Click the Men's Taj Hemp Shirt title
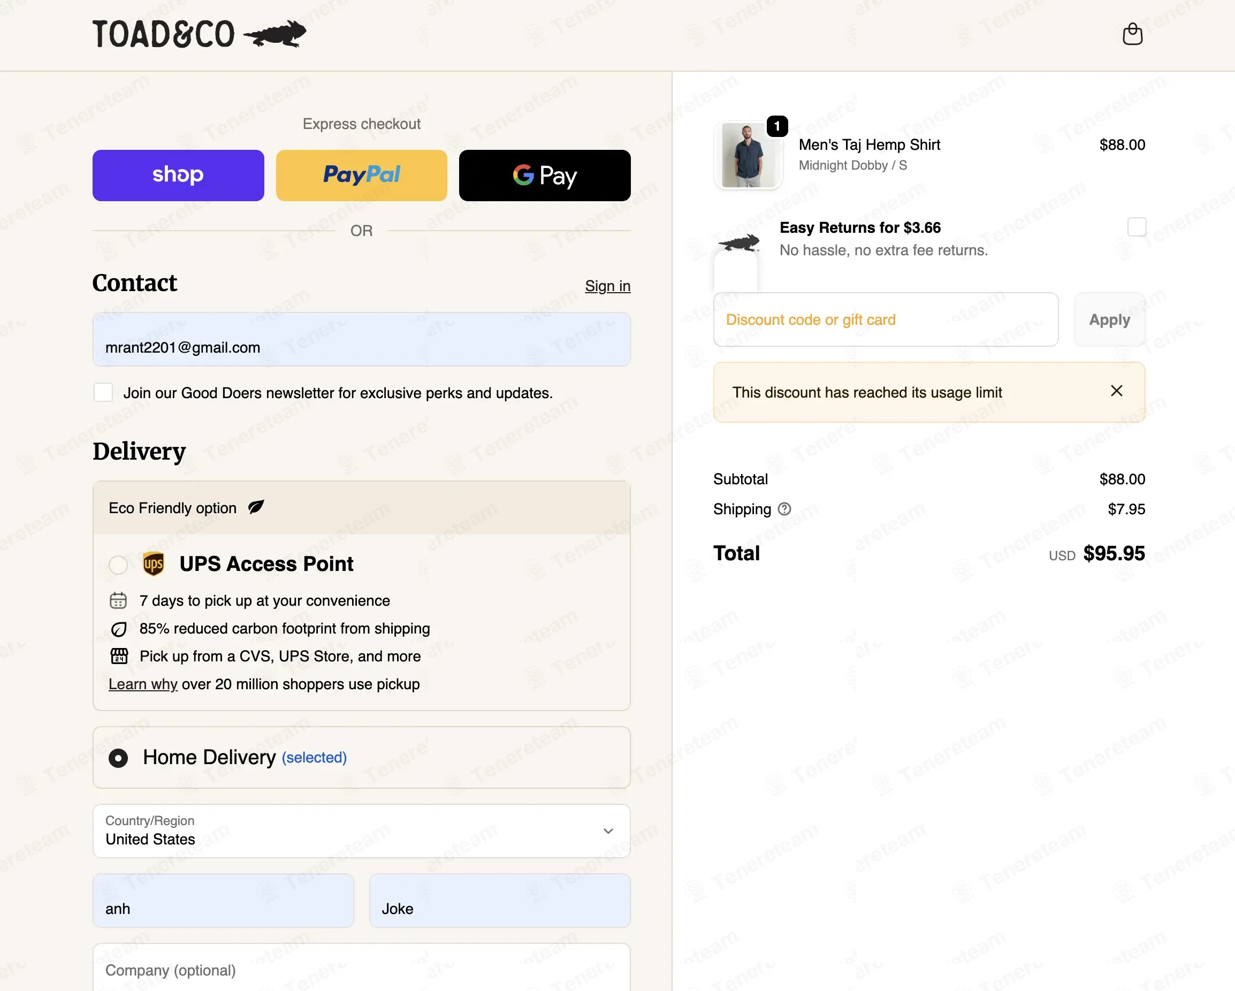This screenshot has height=991, width=1235. pos(869,145)
